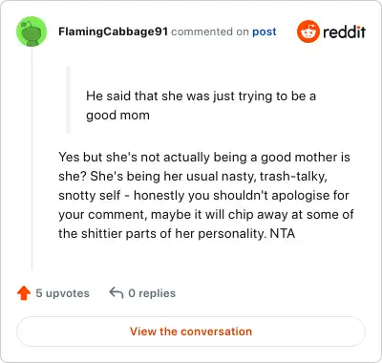
Task: Click the green Snoo avatar of FlamingCabbage91
Action: pyautogui.click(x=32, y=32)
